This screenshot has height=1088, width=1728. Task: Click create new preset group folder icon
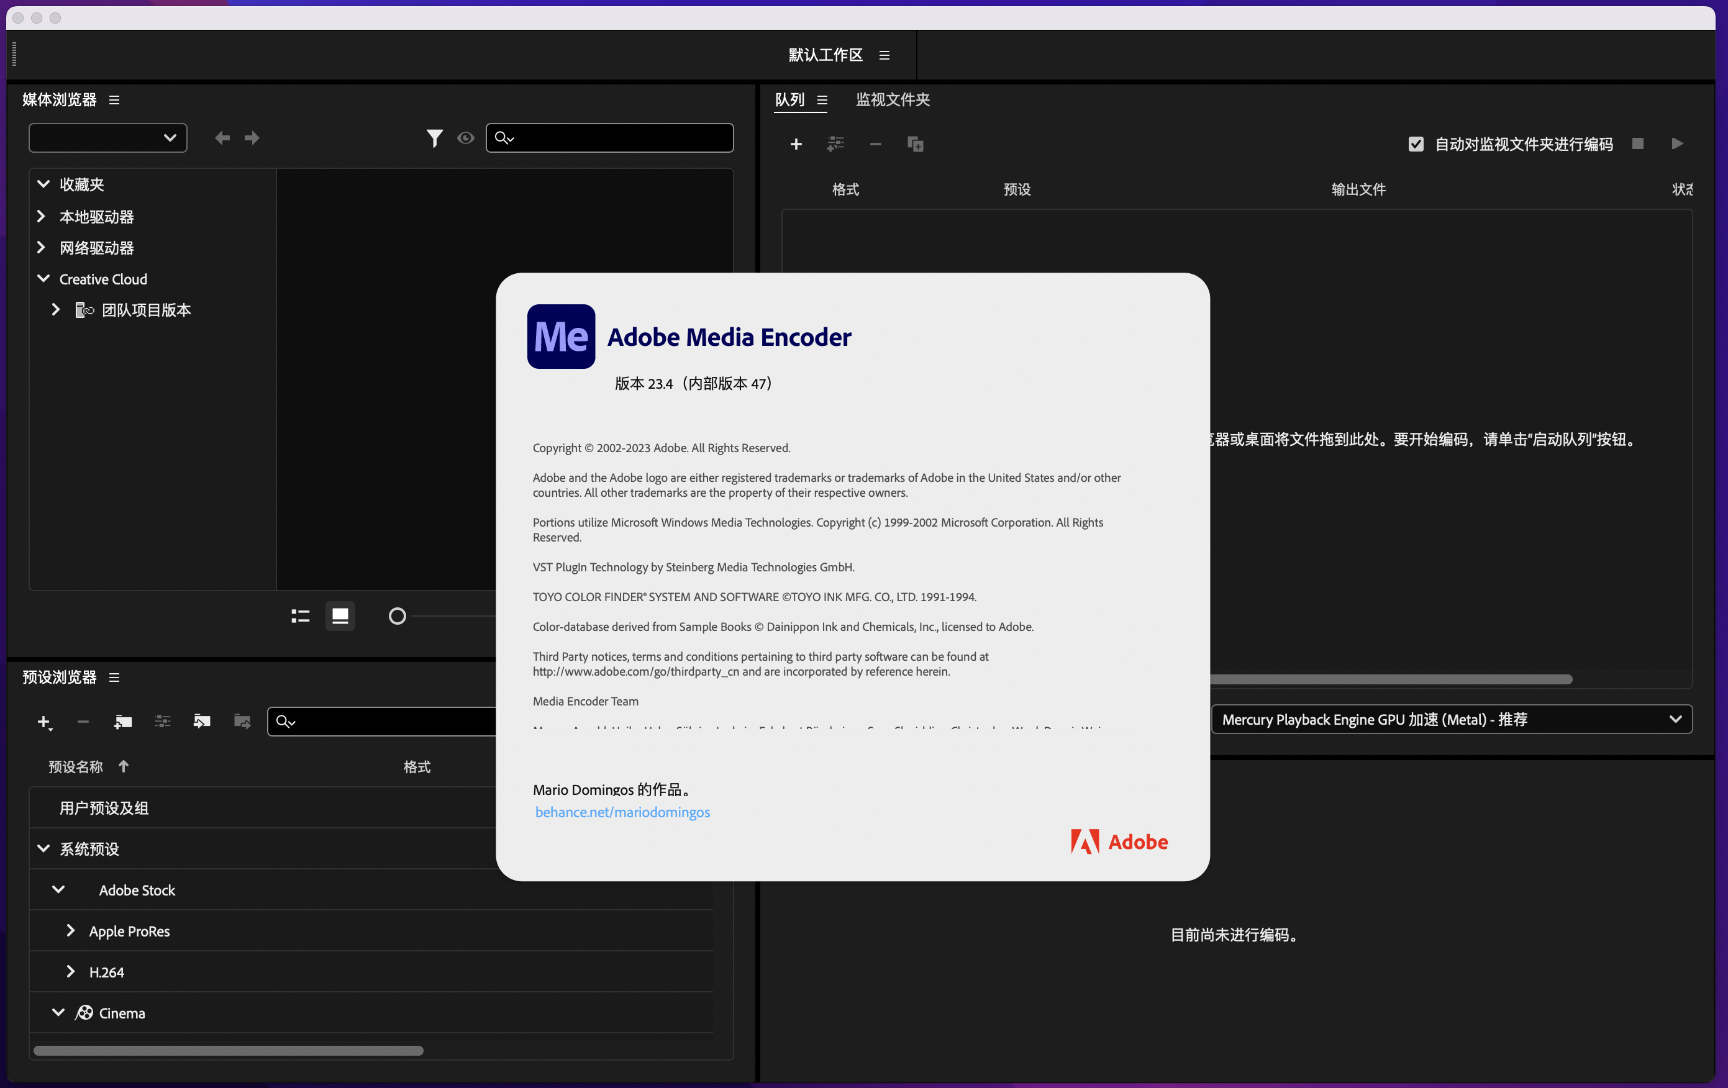(123, 721)
